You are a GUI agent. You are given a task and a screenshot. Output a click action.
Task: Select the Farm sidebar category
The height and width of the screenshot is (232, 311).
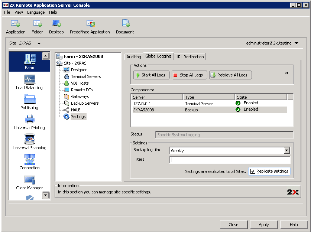click(30, 61)
